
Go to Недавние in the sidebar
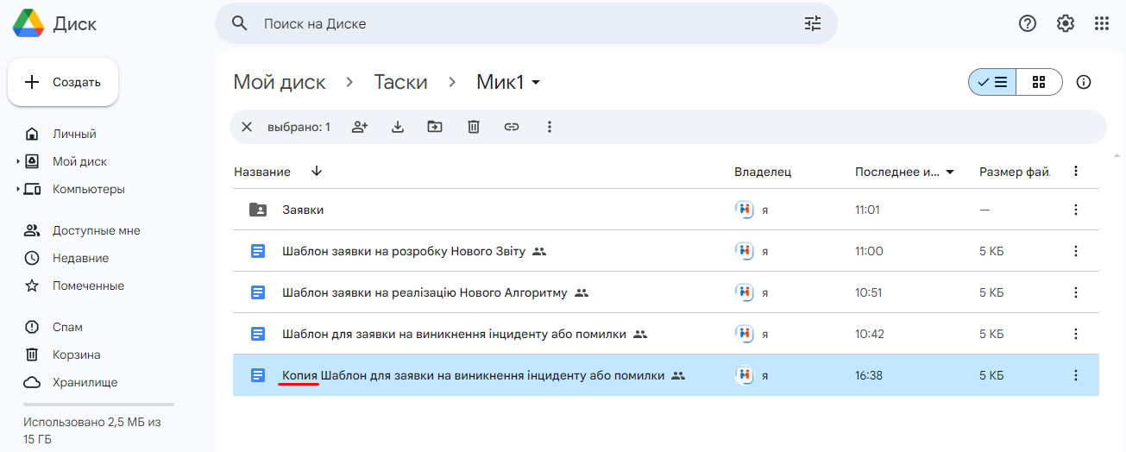coord(80,258)
